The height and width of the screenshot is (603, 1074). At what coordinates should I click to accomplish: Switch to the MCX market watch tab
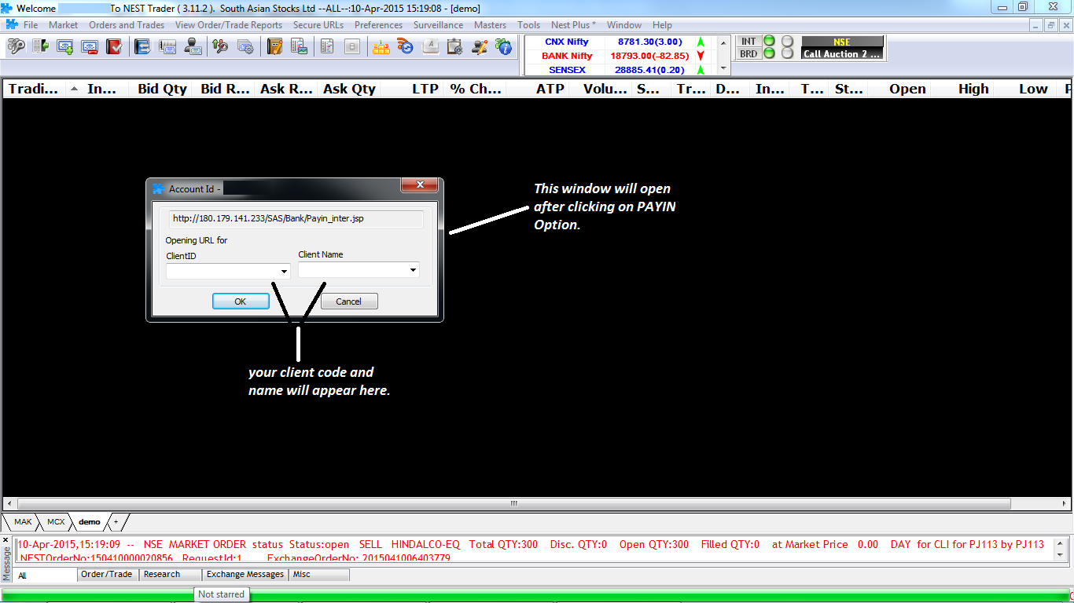click(x=56, y=522)
